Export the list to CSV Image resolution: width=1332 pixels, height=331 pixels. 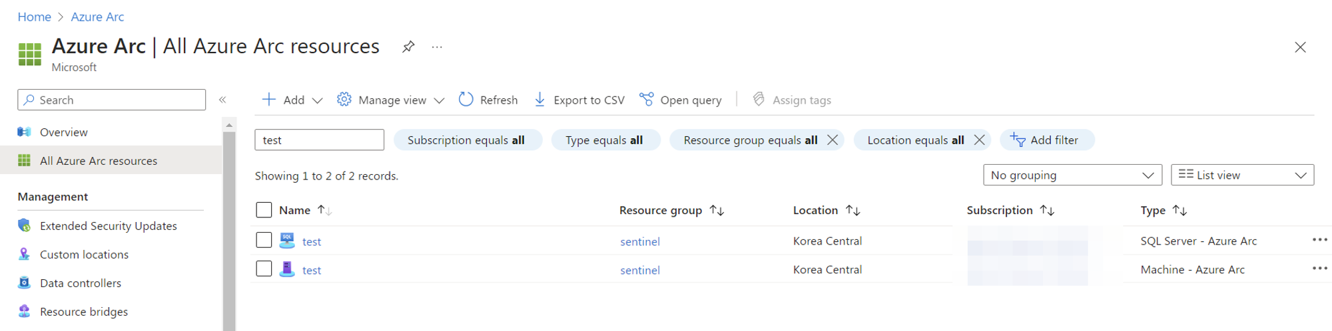click(x=579, y=100)
